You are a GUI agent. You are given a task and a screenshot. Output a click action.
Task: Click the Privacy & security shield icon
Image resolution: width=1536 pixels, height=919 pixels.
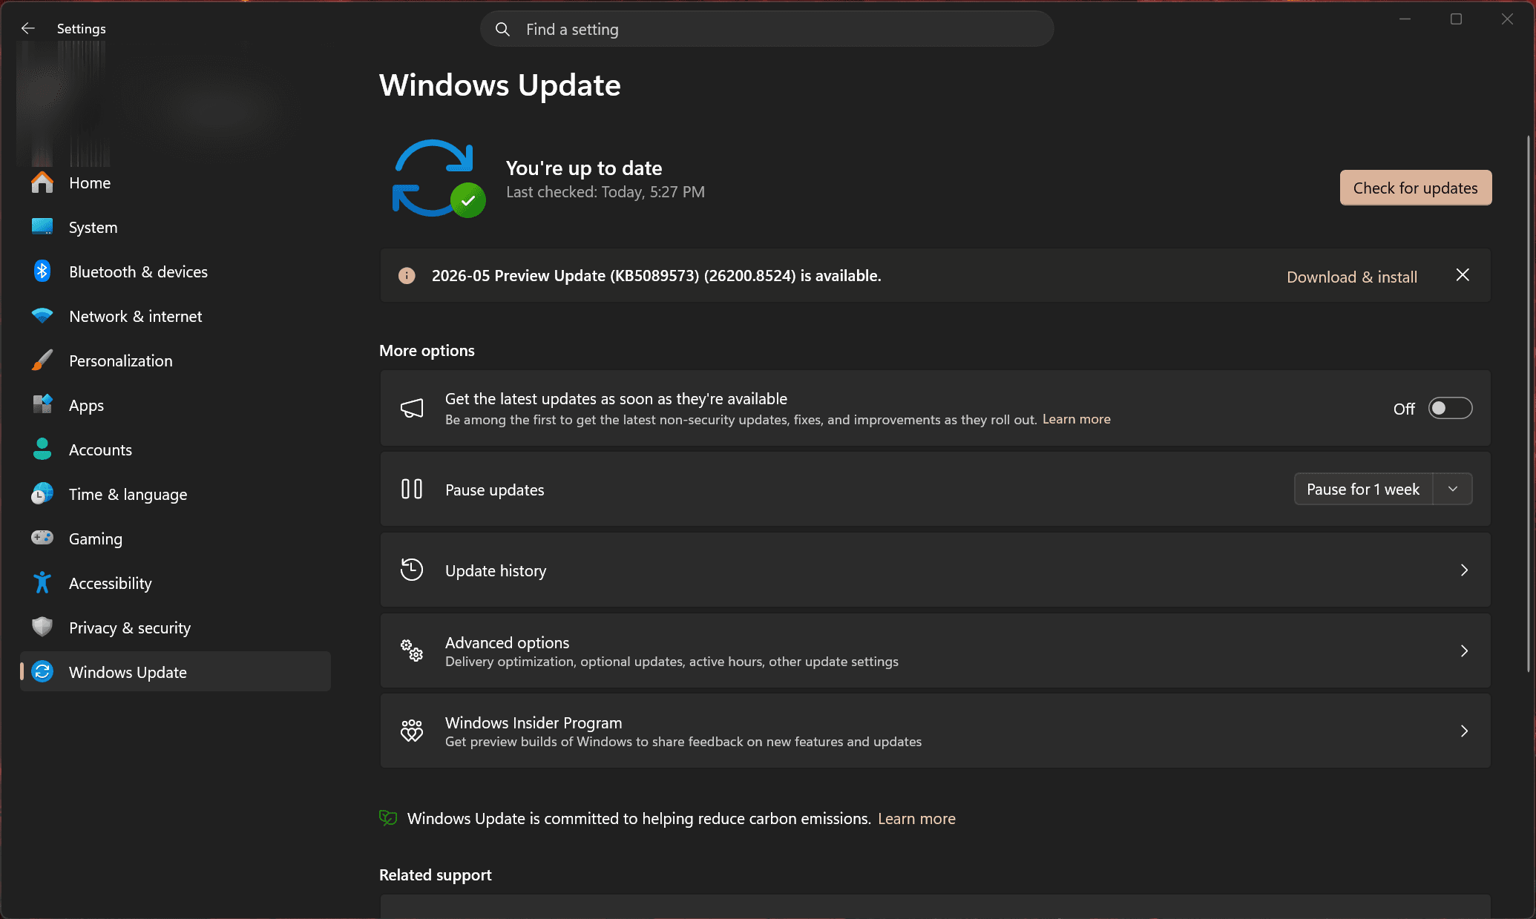42,628
